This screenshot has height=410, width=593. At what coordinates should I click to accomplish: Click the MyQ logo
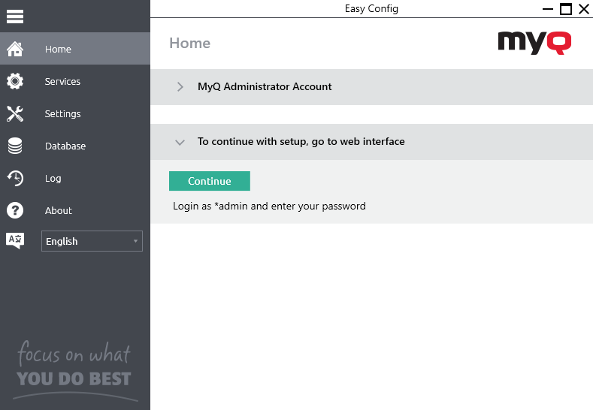(x=534, y=43)
